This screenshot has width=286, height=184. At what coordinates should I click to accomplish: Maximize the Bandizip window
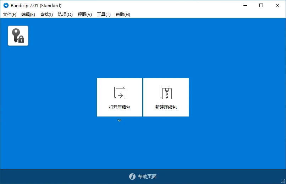point(261,5)
